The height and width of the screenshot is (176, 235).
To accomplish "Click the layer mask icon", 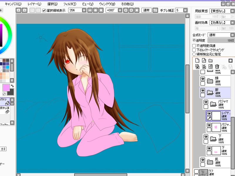I will [230, 60].
